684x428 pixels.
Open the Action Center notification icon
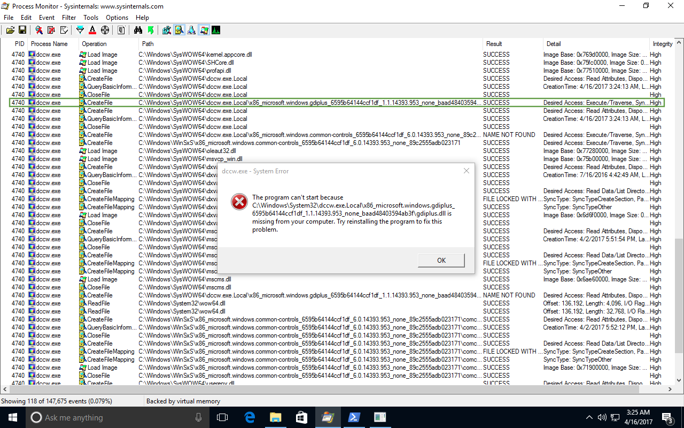667,417
